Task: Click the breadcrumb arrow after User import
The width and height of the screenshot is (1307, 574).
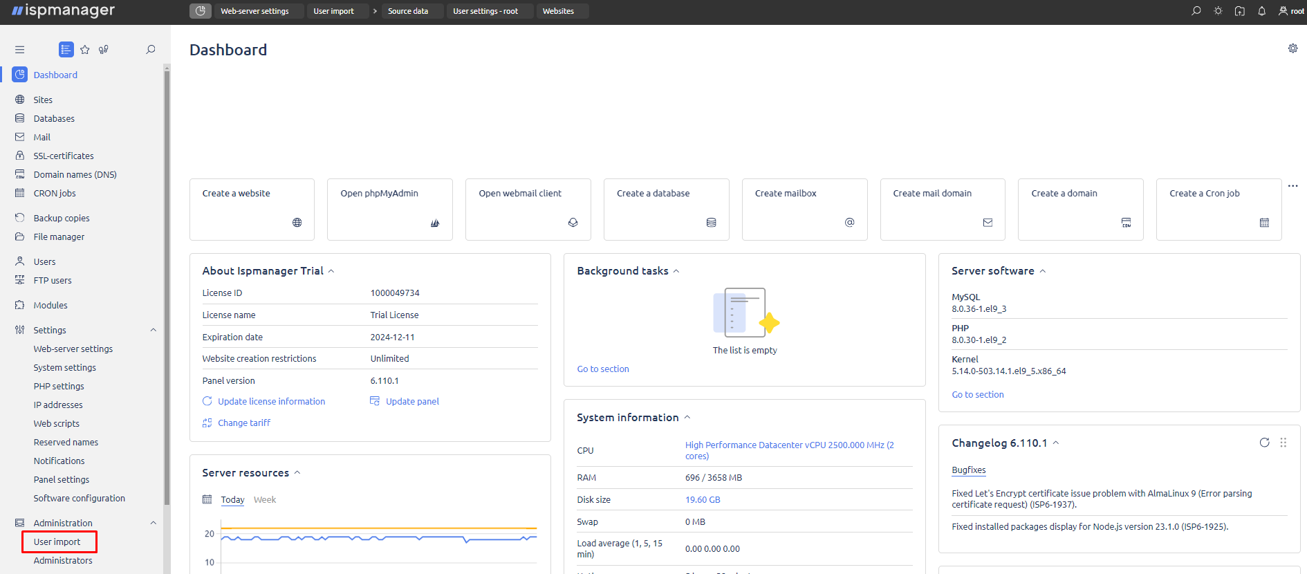Action: point(375,11)
